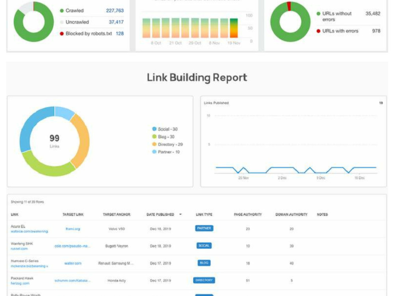This screenshot has height=296, width=394.
Task: Click the URL errors donut chart
Action: [x=290, y=22]
